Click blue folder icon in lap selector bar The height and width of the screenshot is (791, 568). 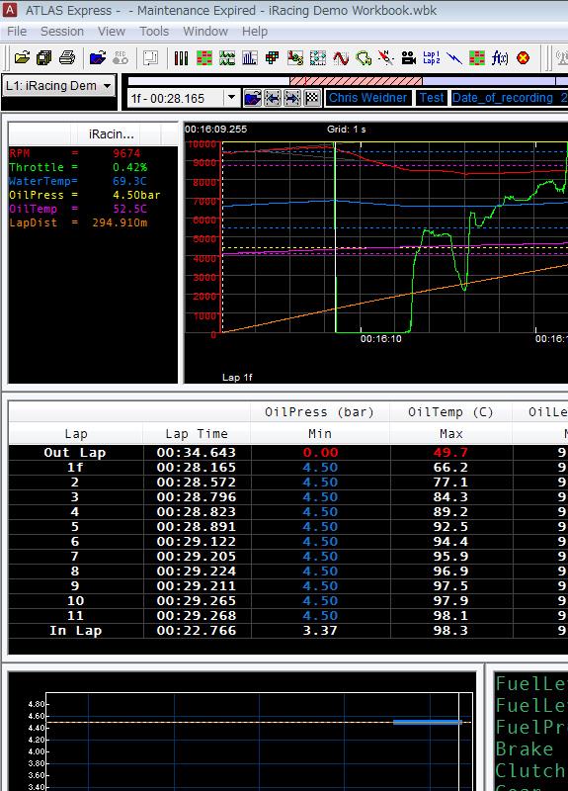click(x=253, y=98)
